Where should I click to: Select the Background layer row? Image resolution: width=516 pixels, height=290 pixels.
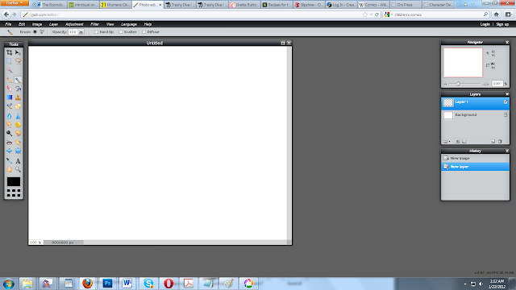tap(475, 115)
